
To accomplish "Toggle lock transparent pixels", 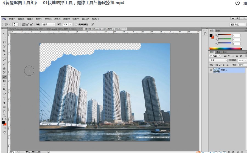I will [x=217, y=65].
